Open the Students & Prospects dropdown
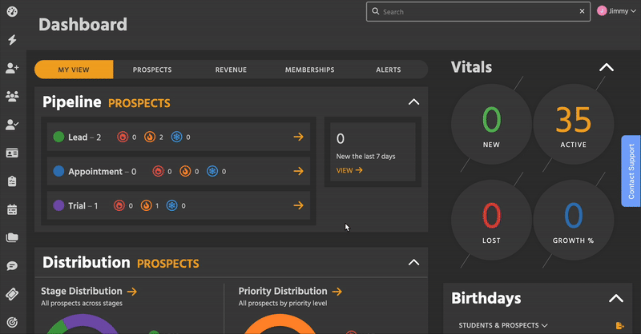The width and height of the screenshot is (641, 334). click(x=503, y=325)
